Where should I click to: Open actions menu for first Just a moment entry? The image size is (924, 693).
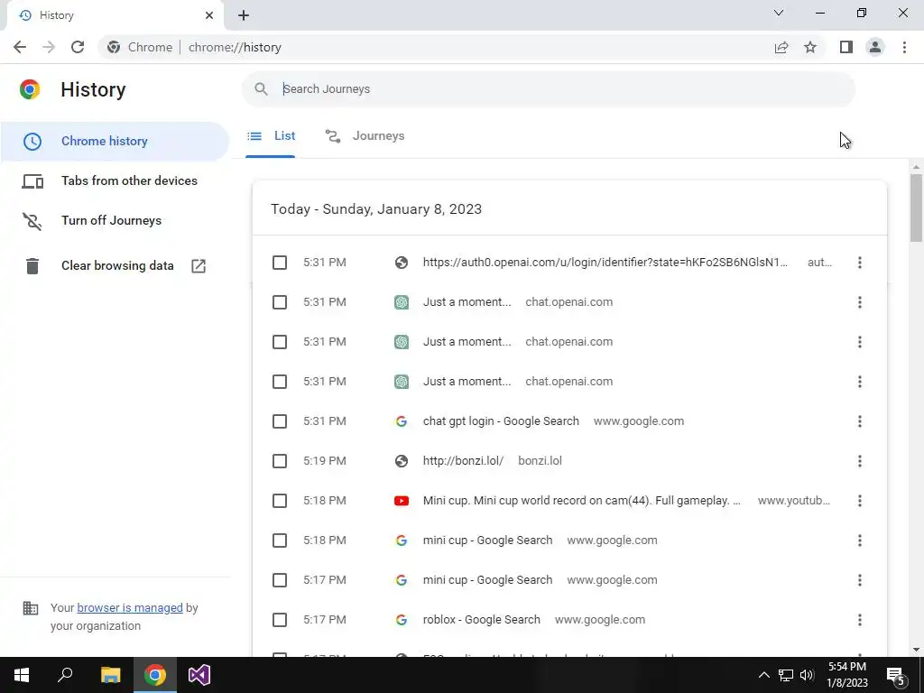pos(860,302)
